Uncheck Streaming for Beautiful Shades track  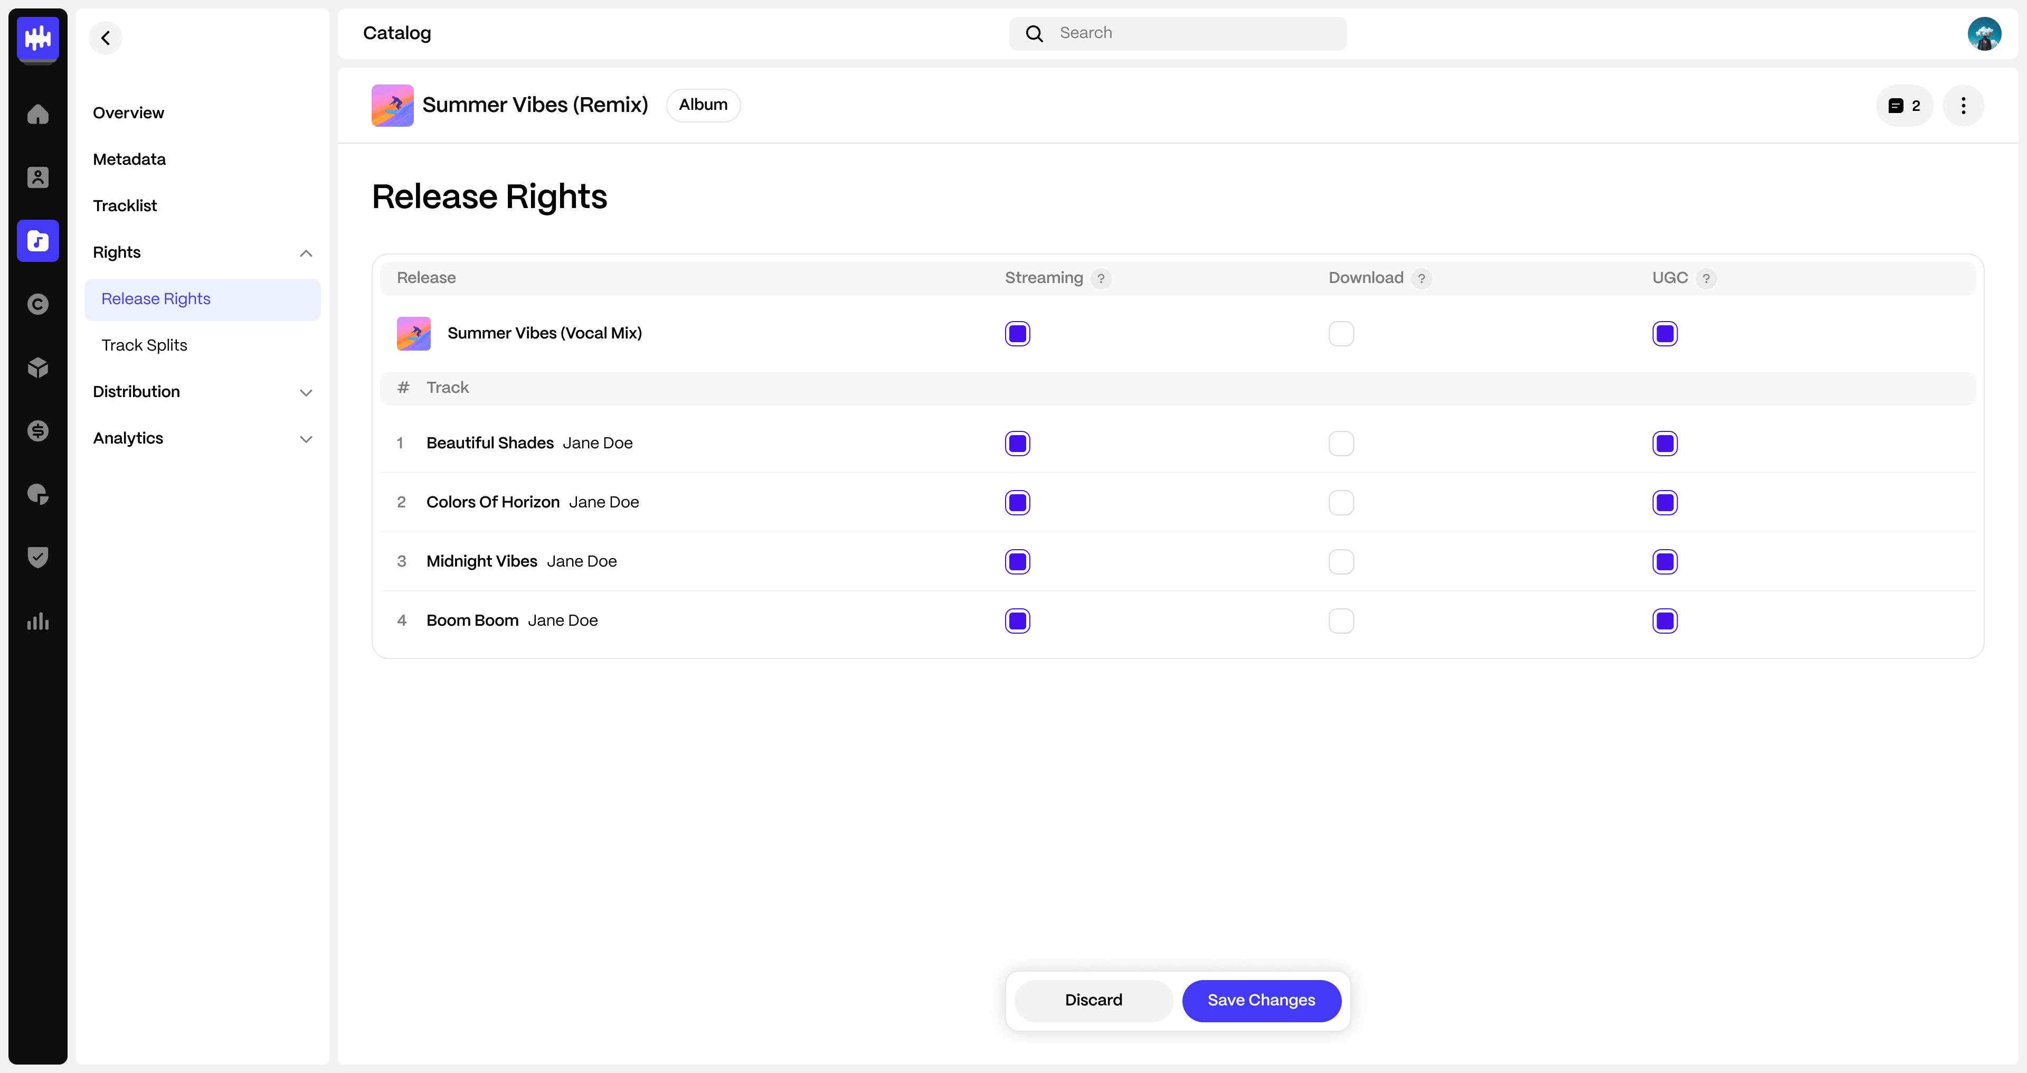[x=1017, y=443]
